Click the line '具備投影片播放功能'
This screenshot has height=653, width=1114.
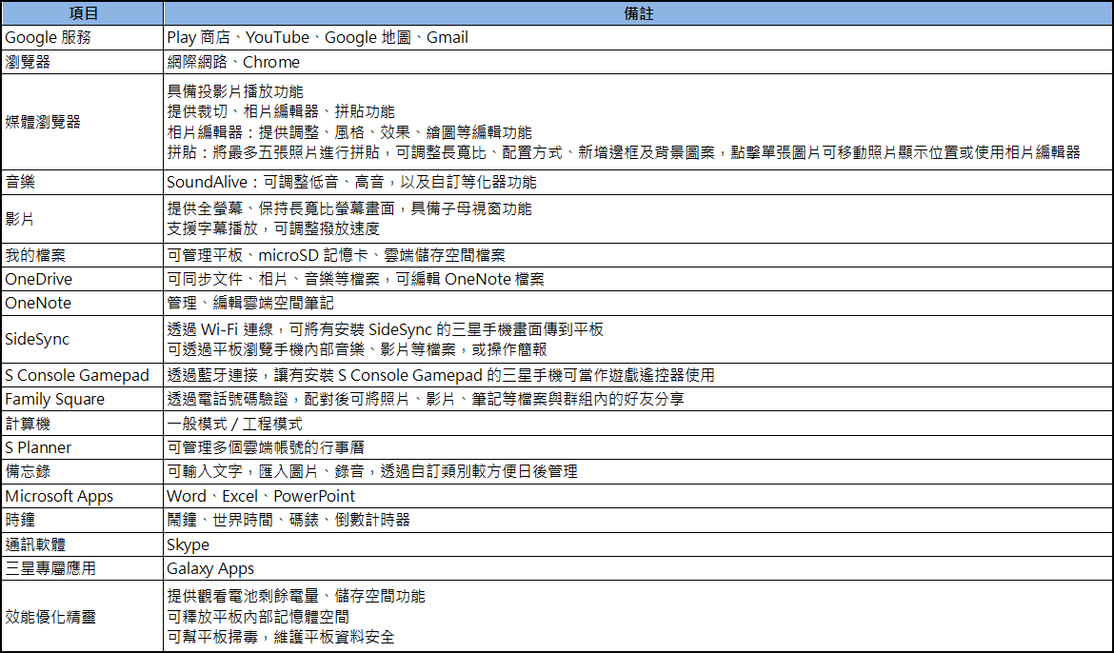tap(235, 91)
